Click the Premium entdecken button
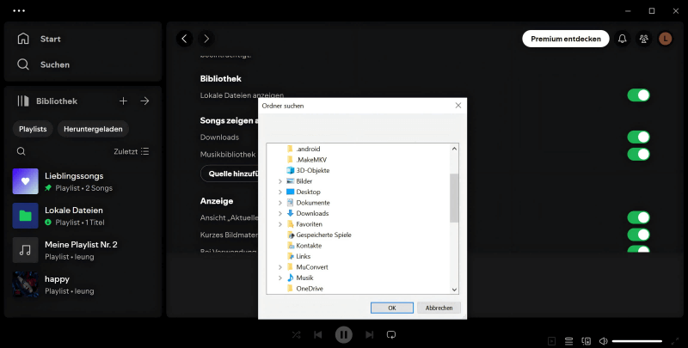688x348 pixels. click(565, 39)
